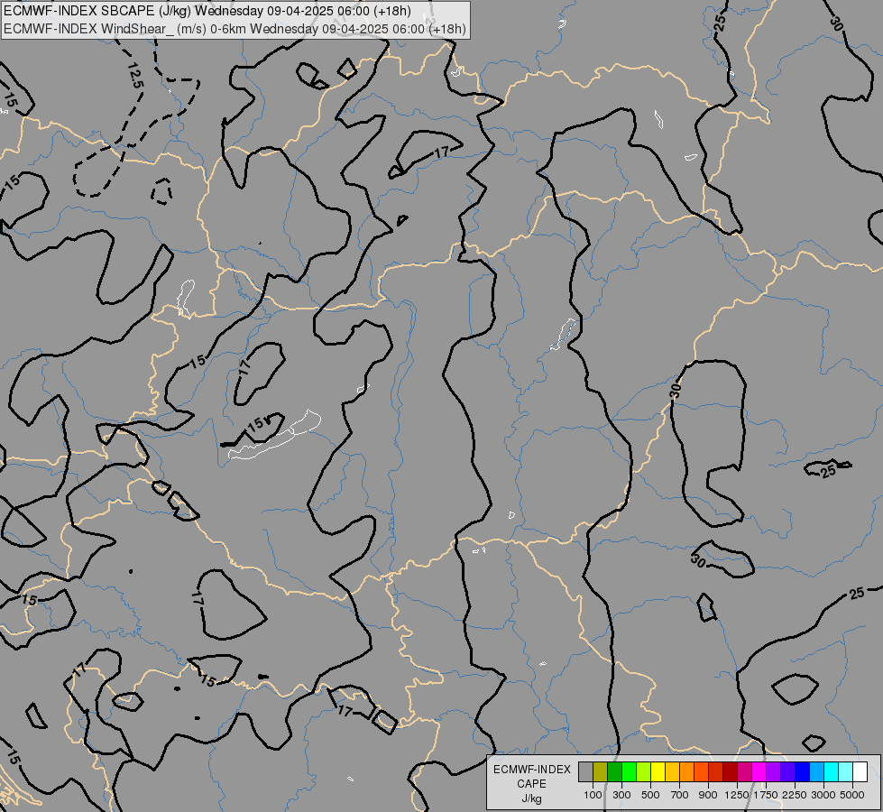Select the purple swatch after 1750
Screen dimensions: 883x812
point(774,771)
